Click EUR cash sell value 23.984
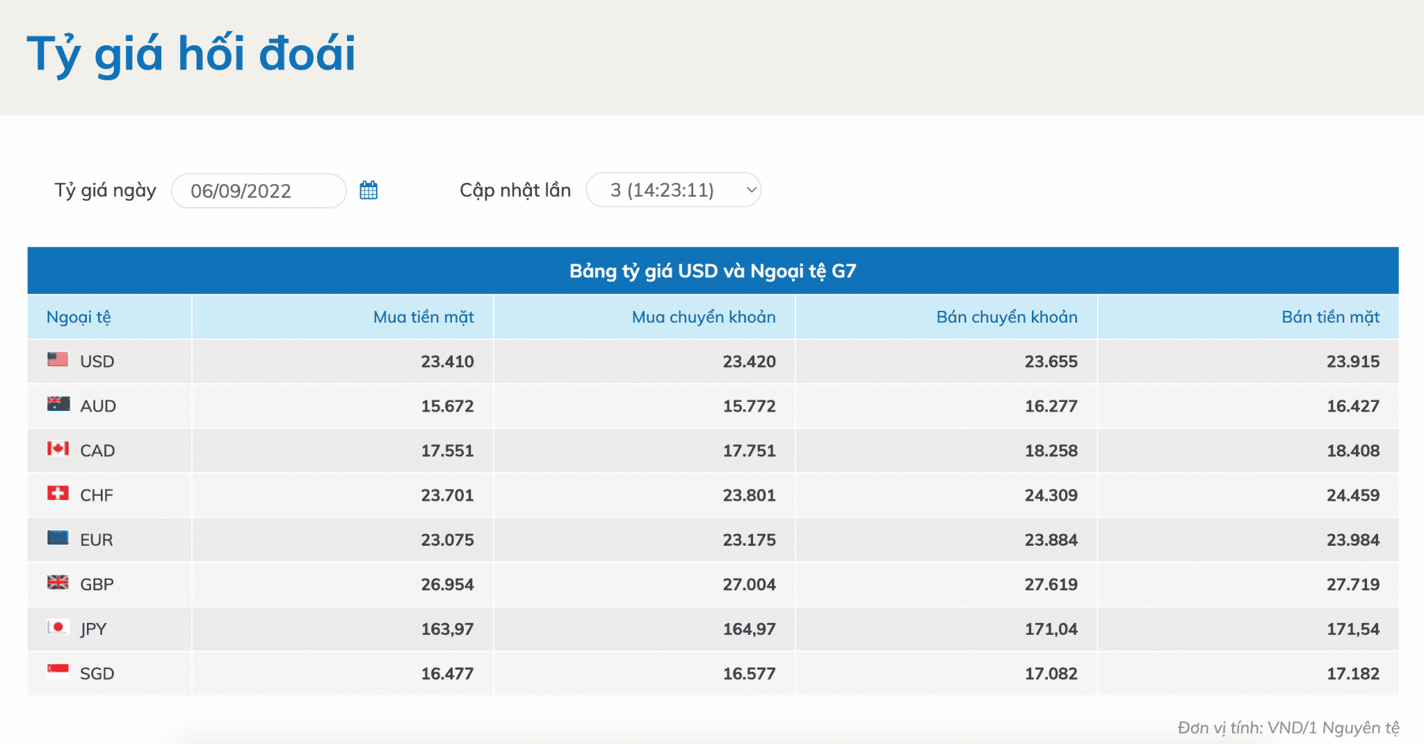 (1352, 540)
